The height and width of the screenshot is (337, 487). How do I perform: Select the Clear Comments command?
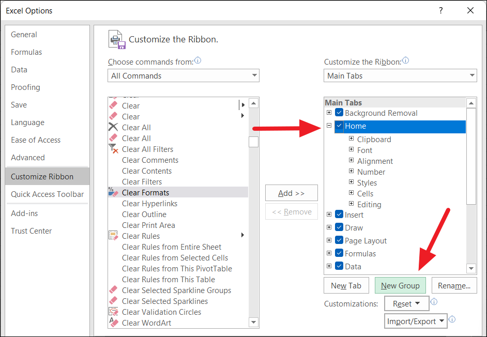[x=178, y=160]
